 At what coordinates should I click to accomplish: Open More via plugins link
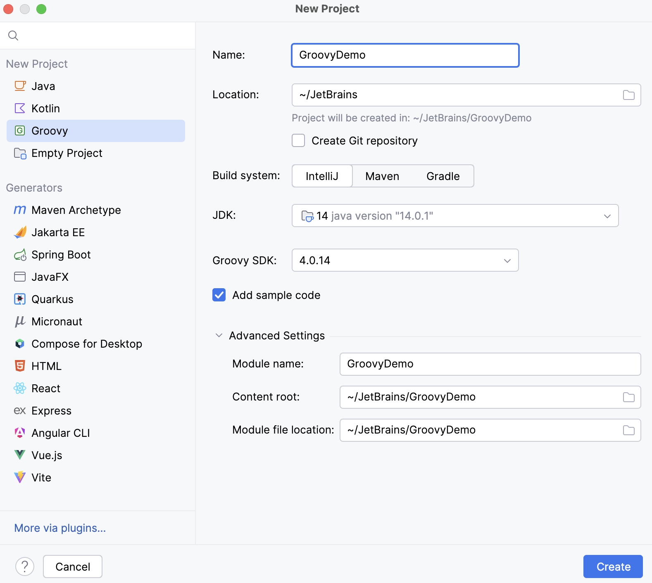tap(60, 528)
